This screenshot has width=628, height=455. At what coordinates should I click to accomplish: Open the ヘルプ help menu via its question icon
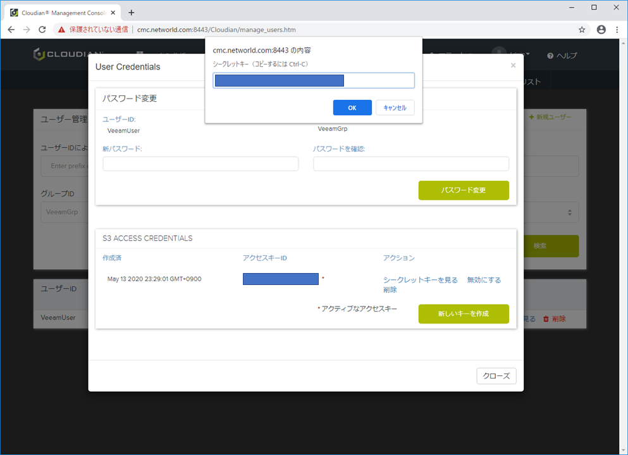click(550, 56)
